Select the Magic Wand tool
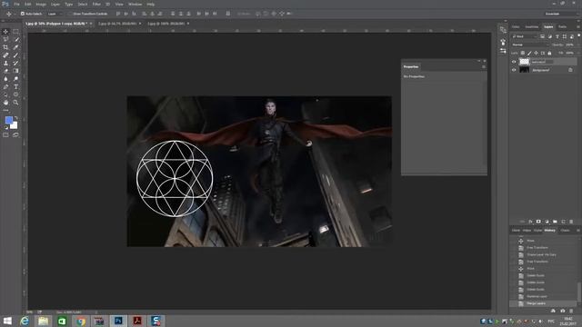The width and height of the screenshot is (582, 327). tap(15, 39)
